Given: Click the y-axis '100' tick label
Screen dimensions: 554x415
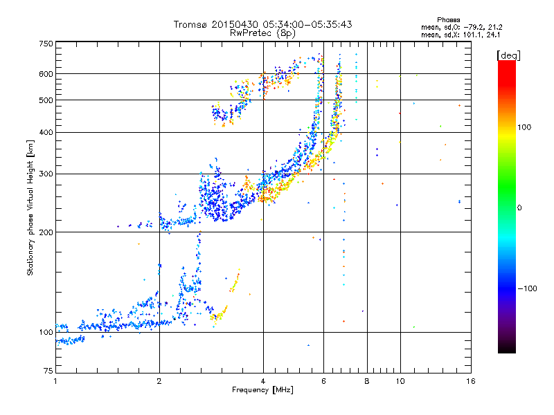Looking at the screenshot, I should (46, 332).
